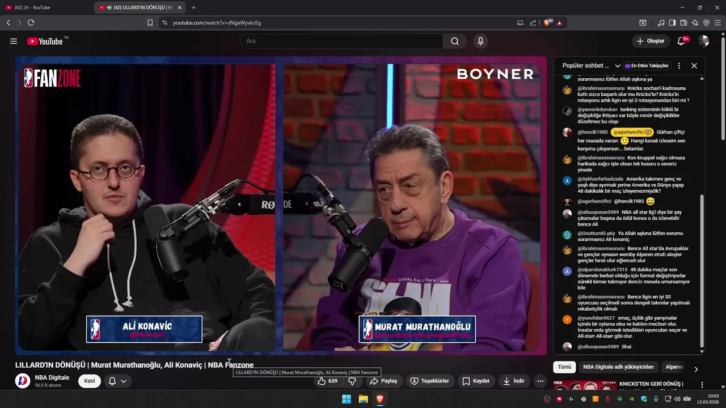Go to the YouTube home logo
This screenshot has width=726, height=408.
coord(45,41)
